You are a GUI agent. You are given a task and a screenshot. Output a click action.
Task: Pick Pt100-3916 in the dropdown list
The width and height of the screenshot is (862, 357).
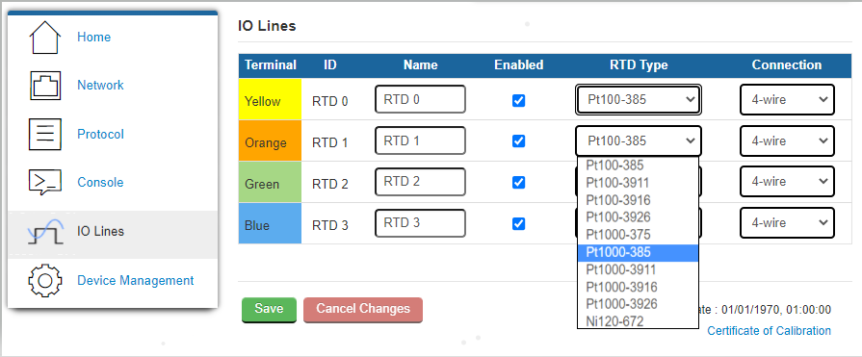(638, 200)
